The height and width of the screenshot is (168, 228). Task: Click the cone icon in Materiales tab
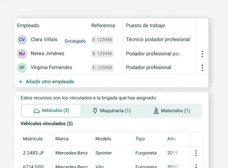(156, 111)
